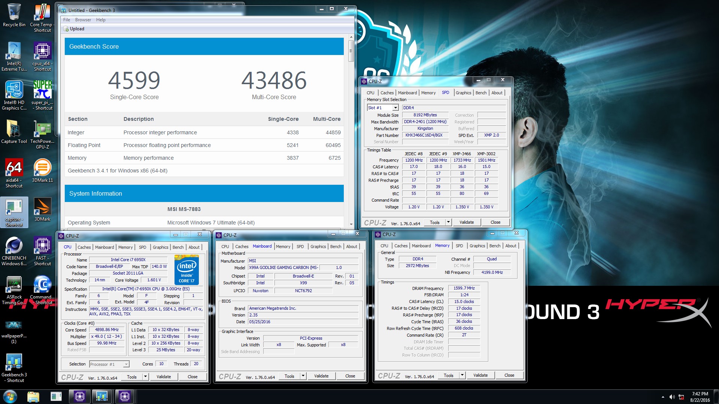This screenshot has height=404, width=719.
Task: Launch the Command shortcut icon
Action: coord(42,290)
